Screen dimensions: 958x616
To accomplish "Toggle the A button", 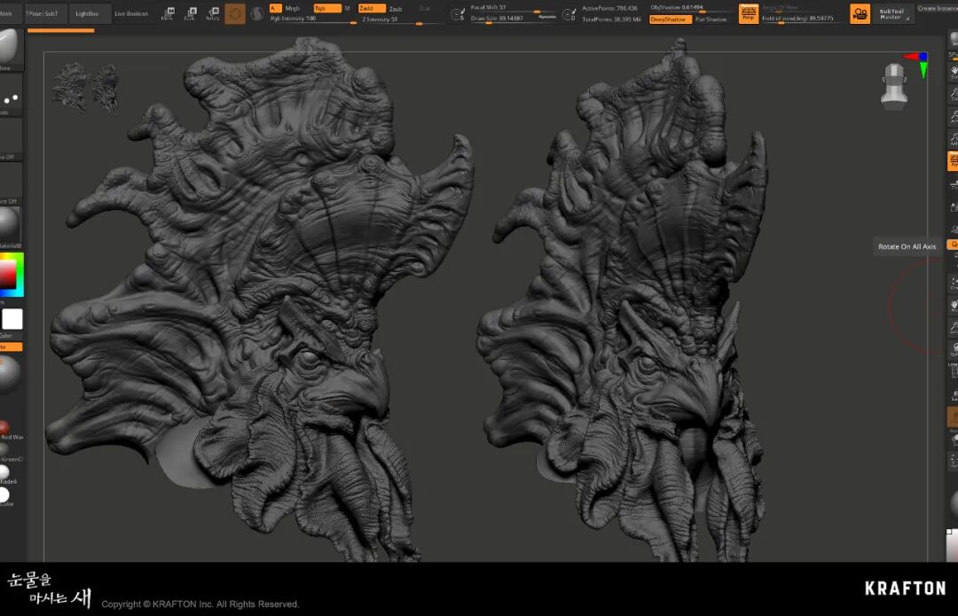I will [x=276, y=8].
